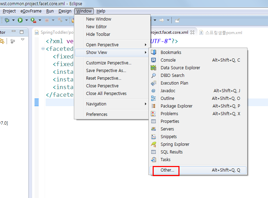Open the left panel view menu triangle
The image size is (268, 198).
(23, 39)
